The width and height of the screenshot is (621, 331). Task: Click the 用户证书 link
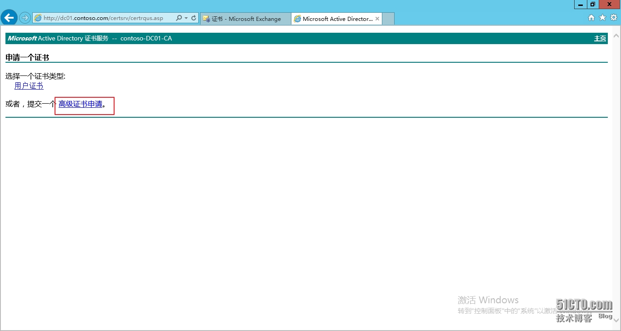[x=29, y=85]
